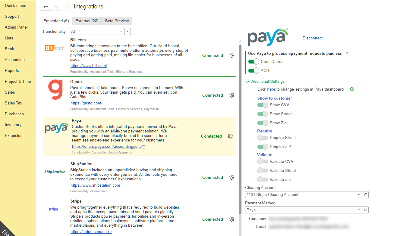
Task: Open settings gear for Gusto
Action: click(232, 95)
